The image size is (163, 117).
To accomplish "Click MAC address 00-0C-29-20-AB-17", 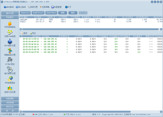I will coord(31,47).
